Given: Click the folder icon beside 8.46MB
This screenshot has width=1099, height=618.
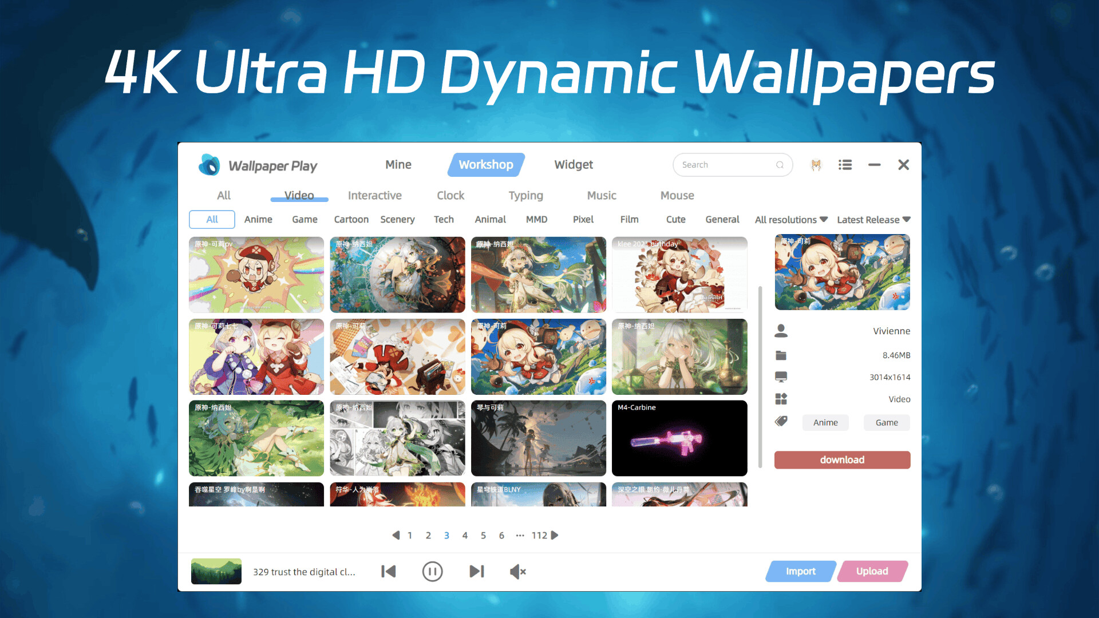Looking at the screenshot, I should pos(782,355).
